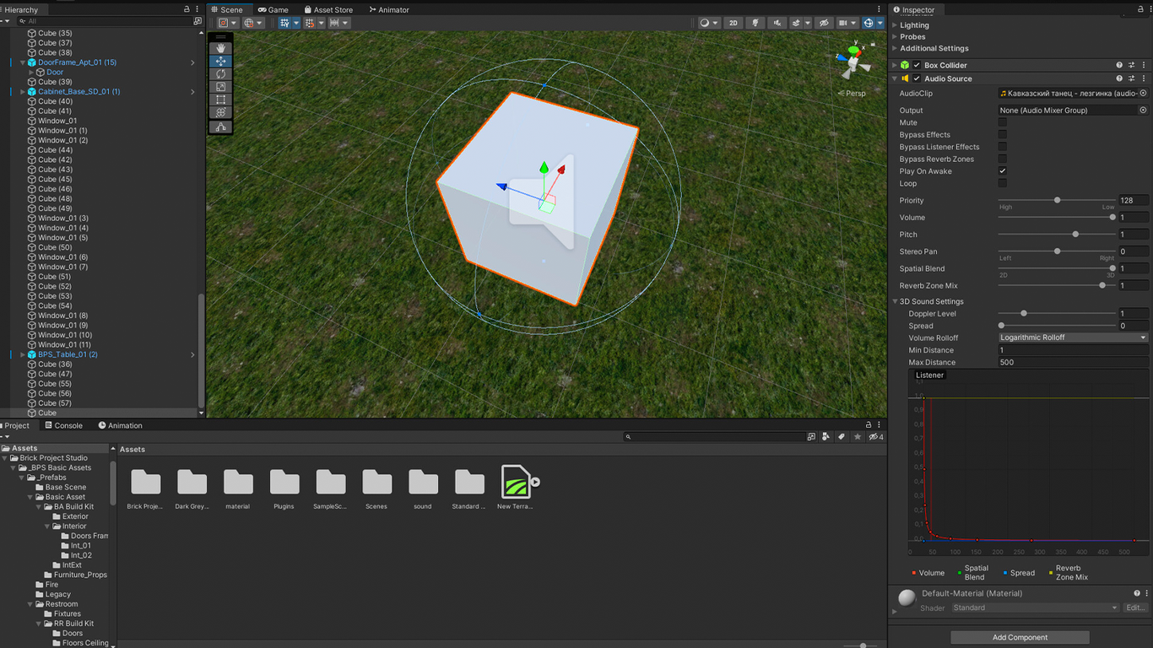The height and width of the screenshot is (648, 1153).
Task: Open the Console tab
Action: coord(64,425)
